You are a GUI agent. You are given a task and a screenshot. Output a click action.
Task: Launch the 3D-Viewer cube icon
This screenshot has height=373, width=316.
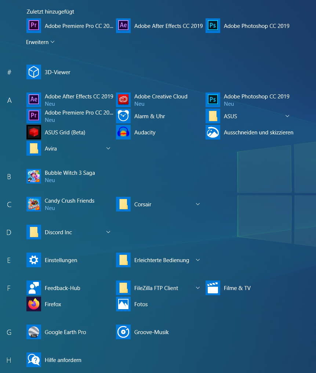point(33,72)
